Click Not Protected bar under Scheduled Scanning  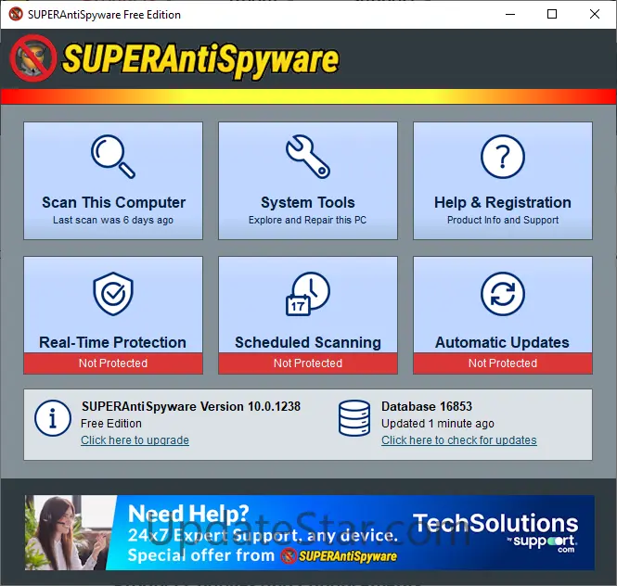[x=308, y=363]
